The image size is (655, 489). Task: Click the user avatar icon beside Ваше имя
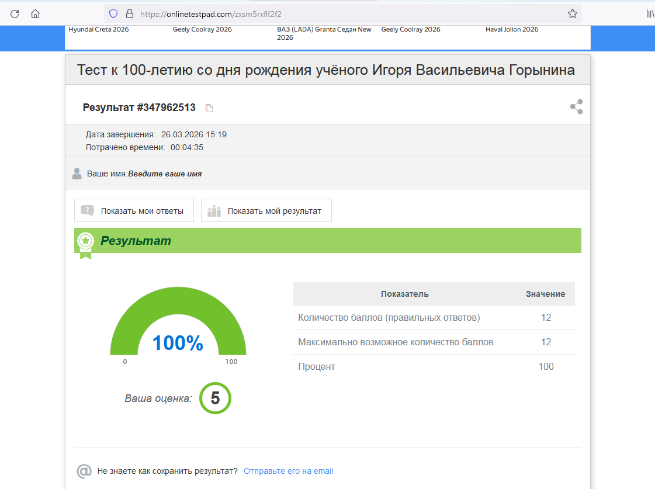tap(77, 174)
